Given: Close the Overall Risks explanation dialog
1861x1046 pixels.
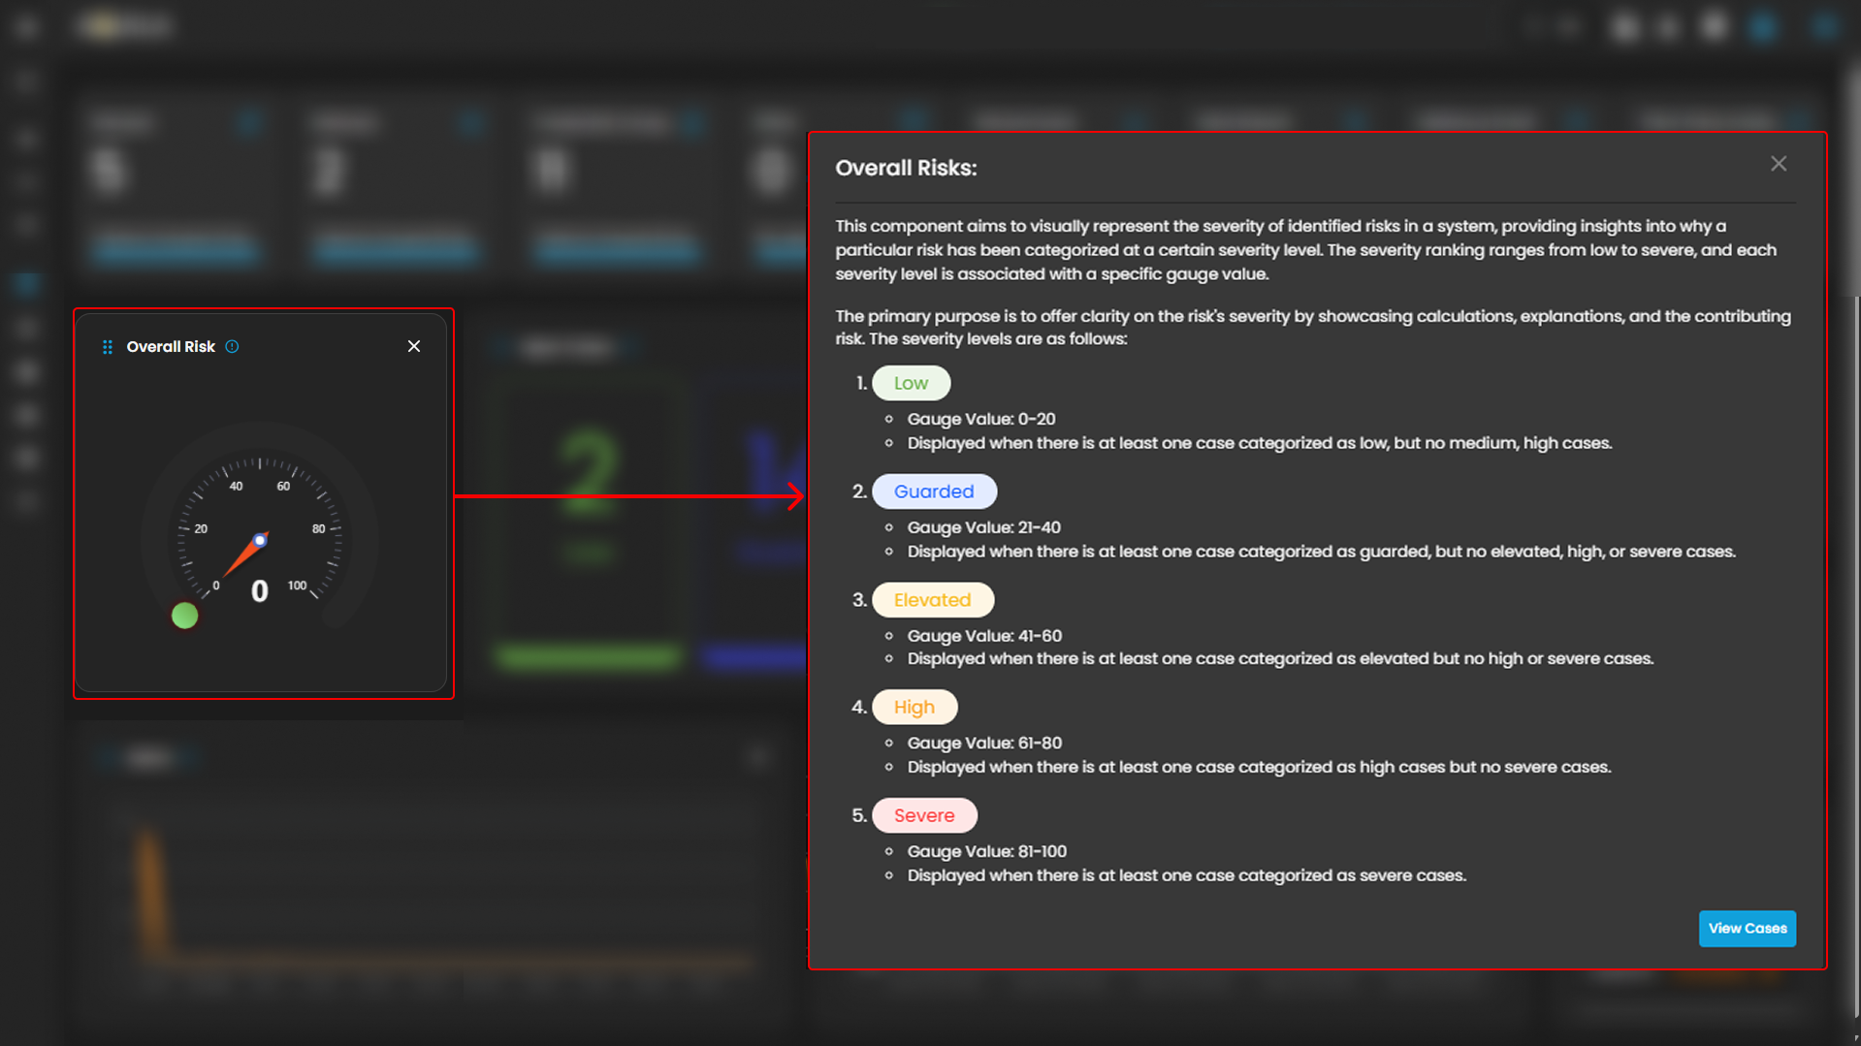Looking at the screenshot, I should (x=1778, y=165).
